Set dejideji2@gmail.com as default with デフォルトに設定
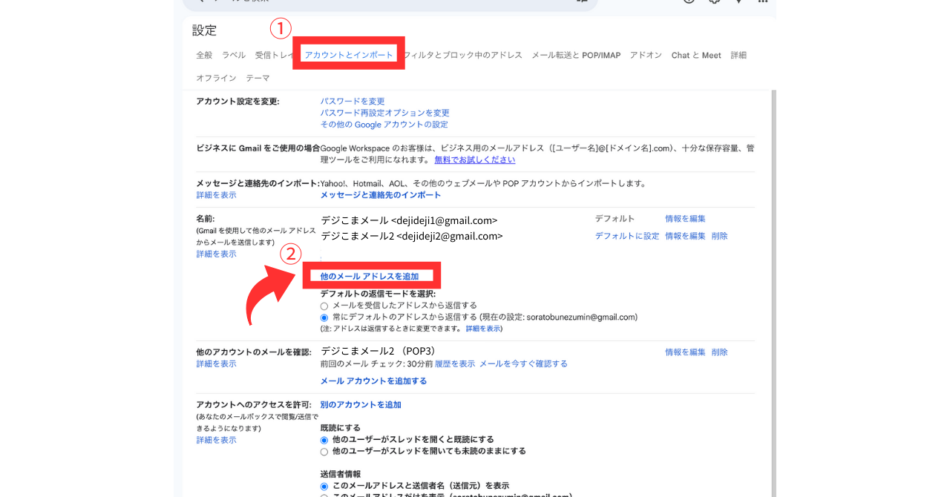950x497 pixels. [626, 236]
